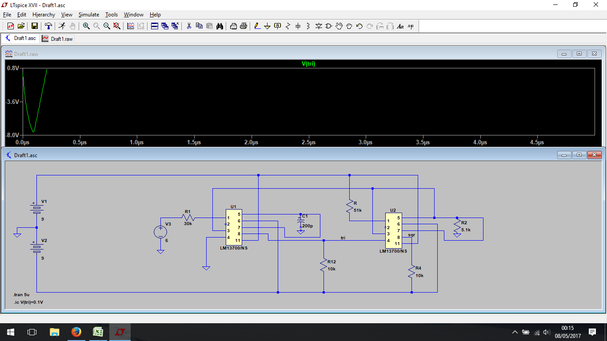Click the '200p' value of capacitor C1
607x341 pixels.
tap(307, 226)
